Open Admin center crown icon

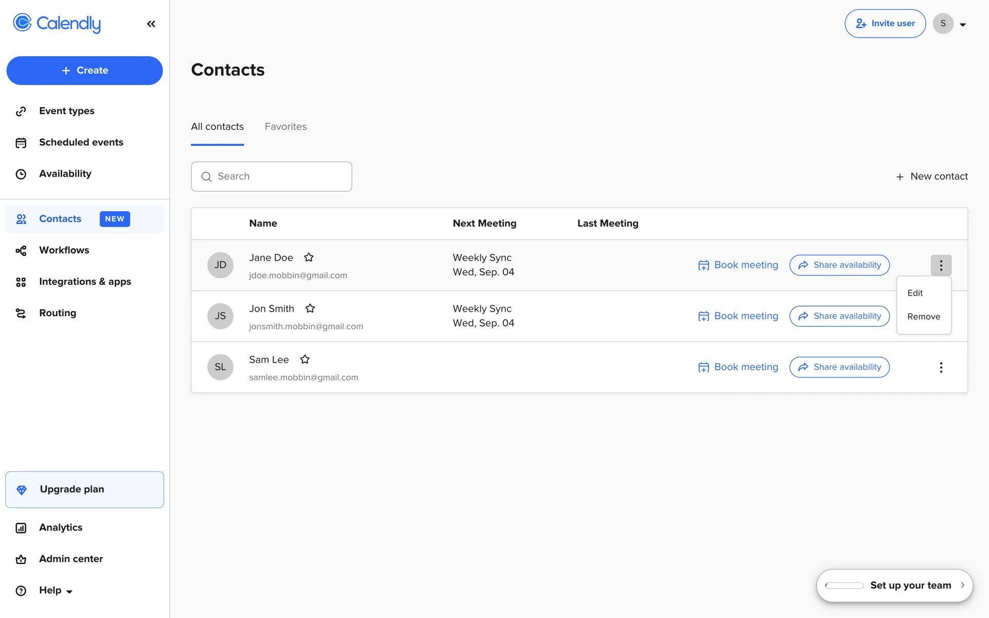click(21, 559)
